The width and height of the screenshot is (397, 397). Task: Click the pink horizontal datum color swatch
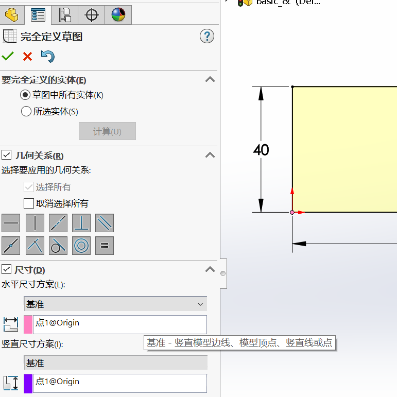point(28,324)
